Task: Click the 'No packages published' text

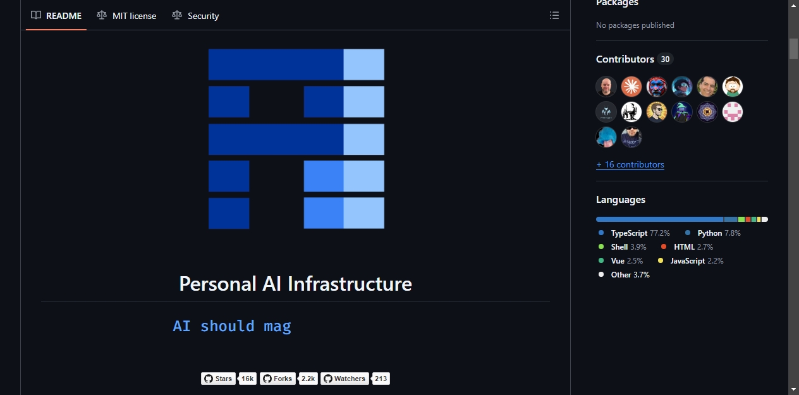Action: click(635, 25)
